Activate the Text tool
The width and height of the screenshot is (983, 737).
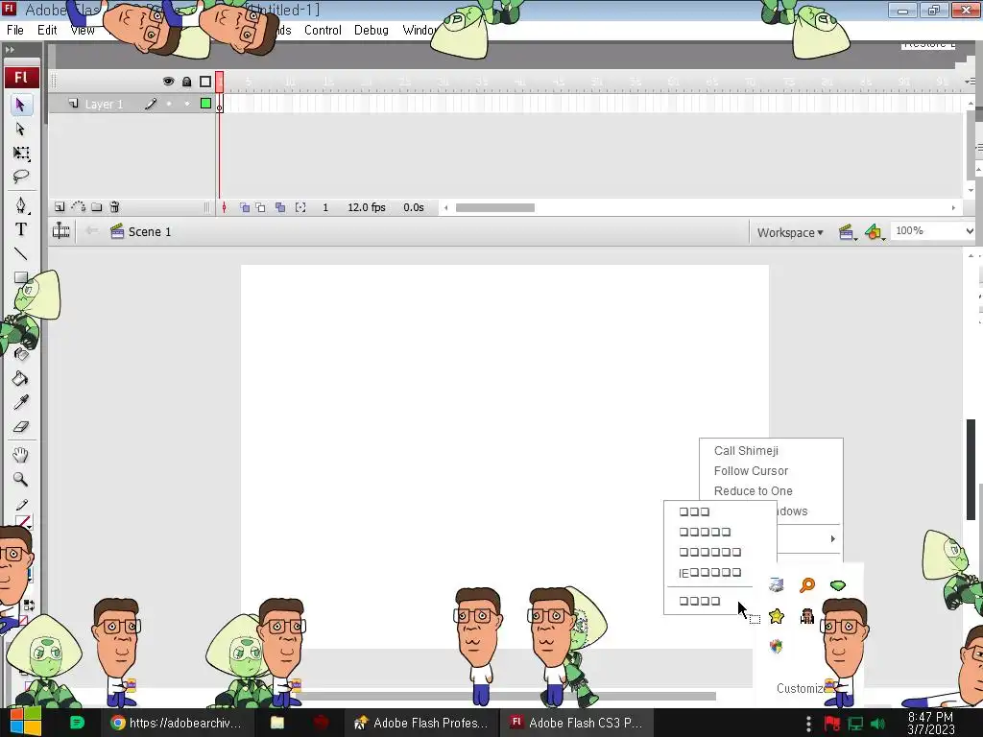(21, 229)
